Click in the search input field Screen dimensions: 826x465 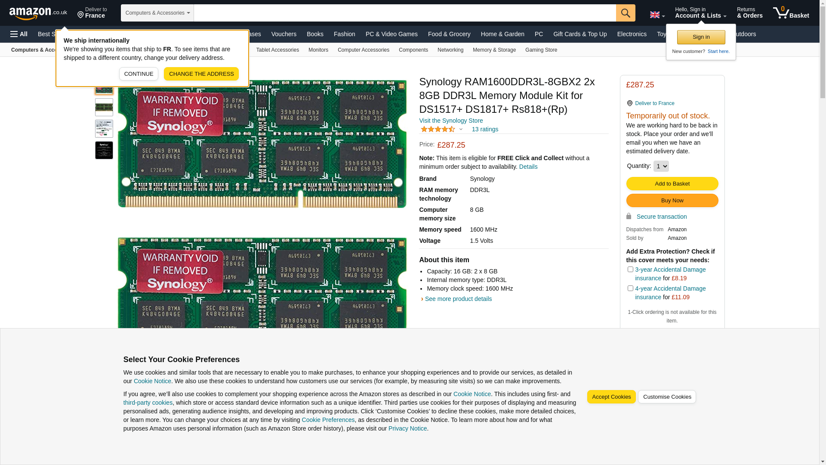pos(404,13)
